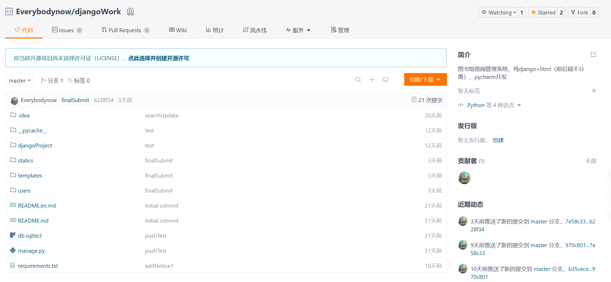
Task: Expand the master branch dropdown
Action: click(19, 80)
